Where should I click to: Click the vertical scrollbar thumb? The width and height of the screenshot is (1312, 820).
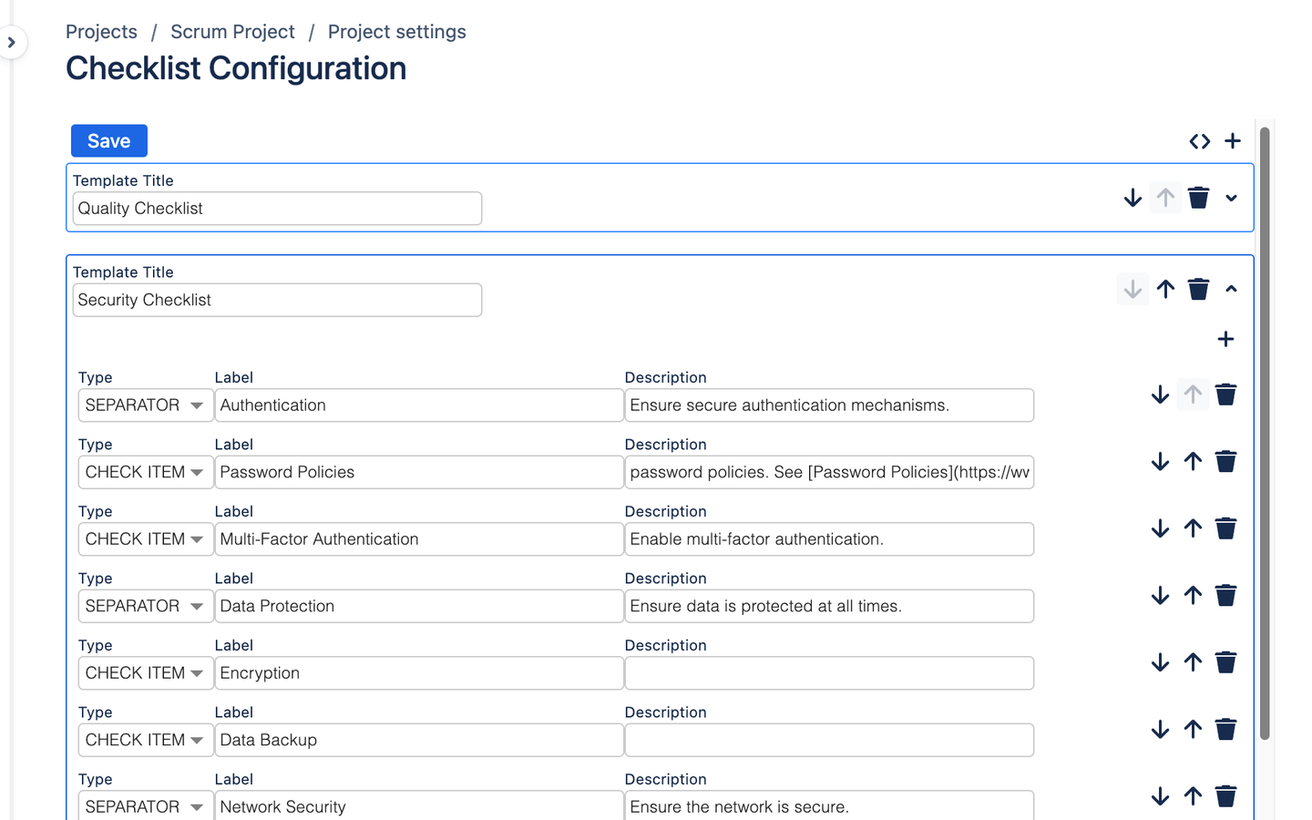point(1265,434)
